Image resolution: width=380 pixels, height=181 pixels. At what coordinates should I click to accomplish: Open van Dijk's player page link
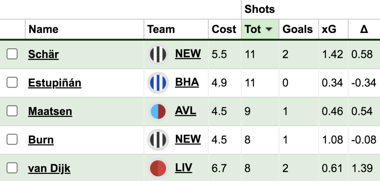click(x=49, y=168)
